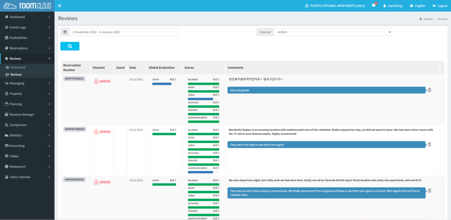Click the RoomCloud logo
451x220 pixels.
[27, 6]
